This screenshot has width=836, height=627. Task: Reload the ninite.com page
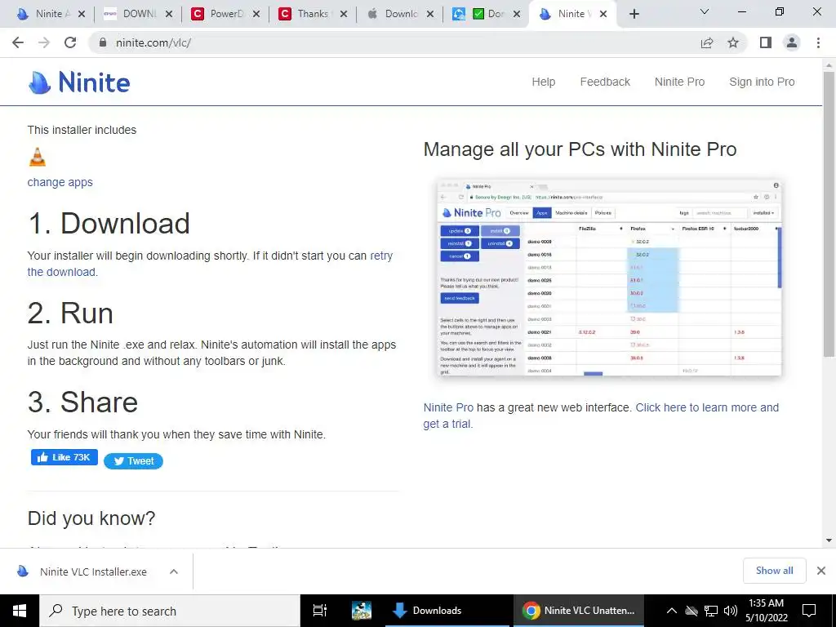[x=70, y=42]
